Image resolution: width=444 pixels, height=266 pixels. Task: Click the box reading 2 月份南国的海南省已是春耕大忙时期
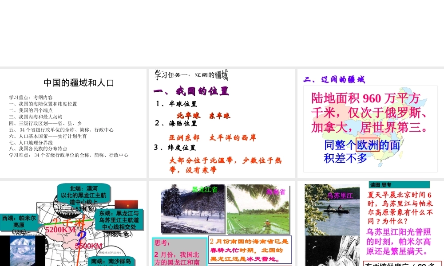[x=250, y=250]
